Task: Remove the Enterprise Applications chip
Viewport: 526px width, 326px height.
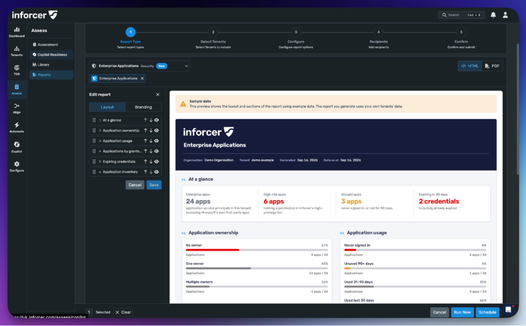Action: (x=142, y=78)
